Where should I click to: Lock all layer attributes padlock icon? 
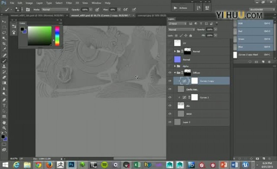pyautogui.click(x=191, y=36)
